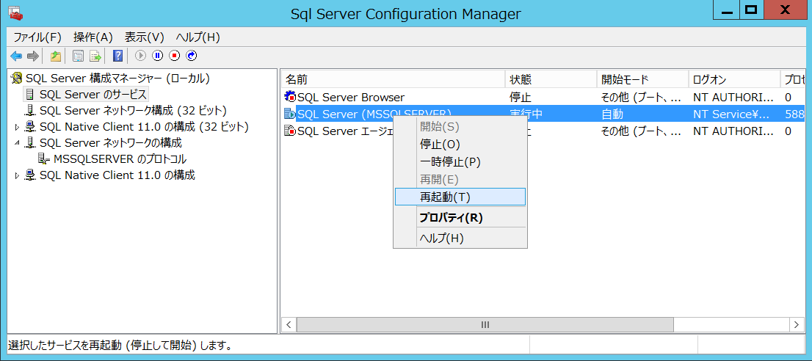Click the SQL Server 構成マネージャー root icon
Viewport: 812px width, 361px height.
(18, 79)
